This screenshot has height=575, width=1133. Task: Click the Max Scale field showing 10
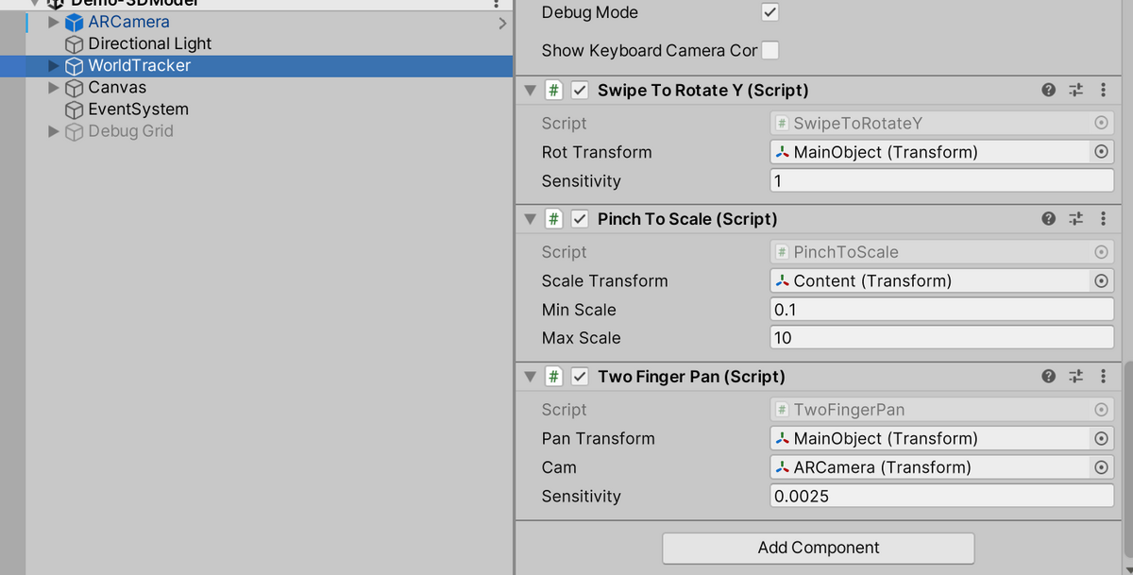(x=939, y=338)
